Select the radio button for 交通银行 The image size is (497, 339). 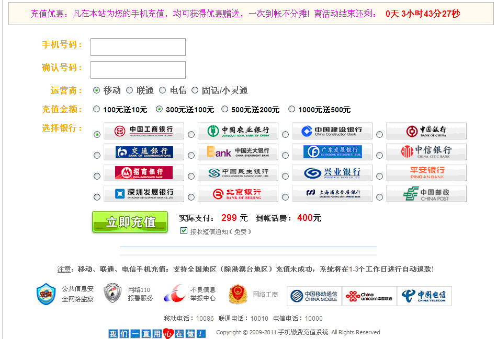[x=97, y=156]
